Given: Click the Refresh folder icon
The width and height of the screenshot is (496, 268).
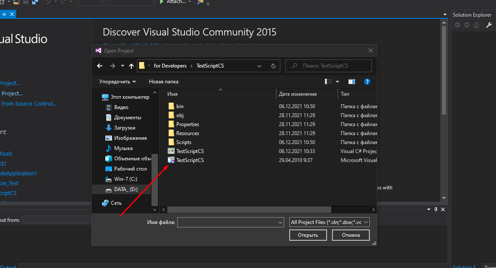Looking at the screenshot, I should [273, 66].
